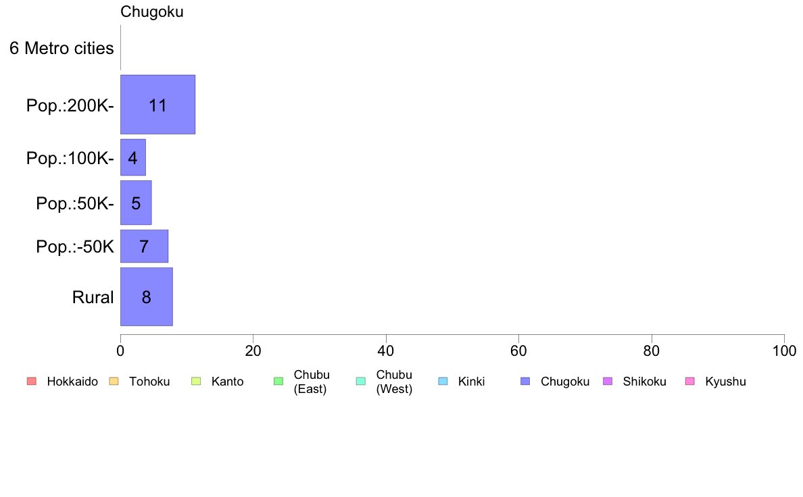The image size is (803, 497).
Task: Click the Kyushu pink legend swatch
Action: tap(690, 382)
